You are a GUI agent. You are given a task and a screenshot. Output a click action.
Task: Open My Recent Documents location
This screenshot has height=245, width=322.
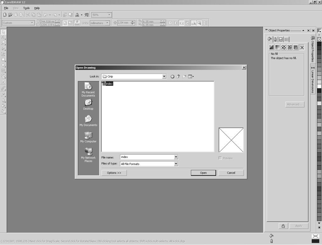[x=88, y=90]
